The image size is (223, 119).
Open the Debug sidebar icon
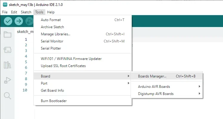click(x=7, y=80)
